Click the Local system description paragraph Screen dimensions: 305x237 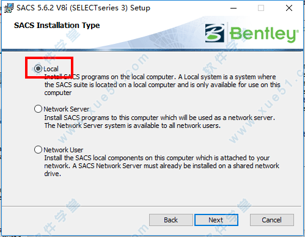[x=162, y=85]
